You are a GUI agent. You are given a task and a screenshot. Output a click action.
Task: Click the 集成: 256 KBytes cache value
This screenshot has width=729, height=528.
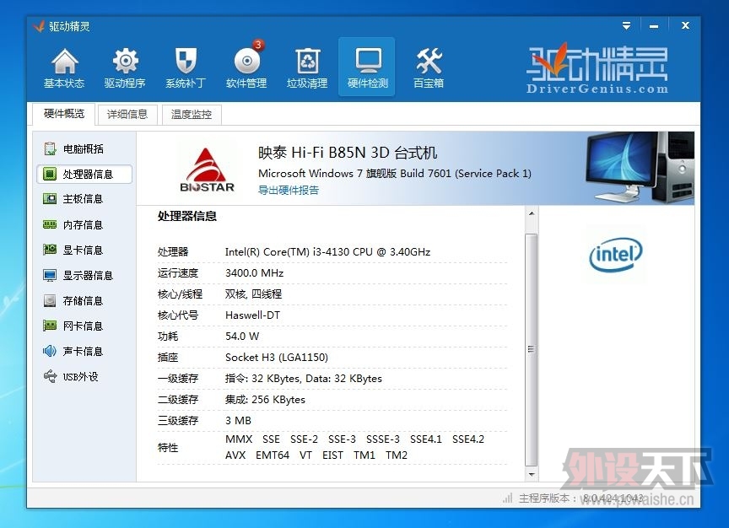coord(265,400)
